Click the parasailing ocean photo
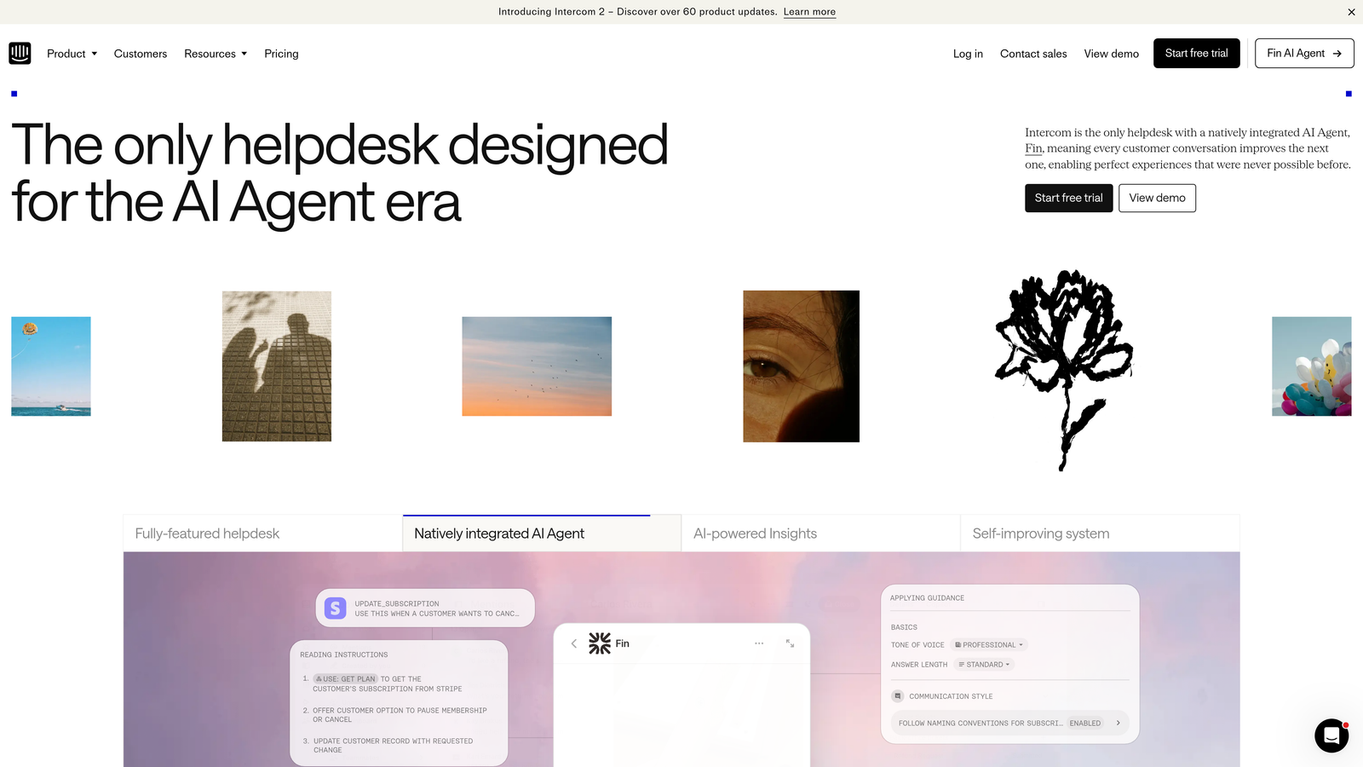Screen dimensions: 1363x767 pos(51,366)
